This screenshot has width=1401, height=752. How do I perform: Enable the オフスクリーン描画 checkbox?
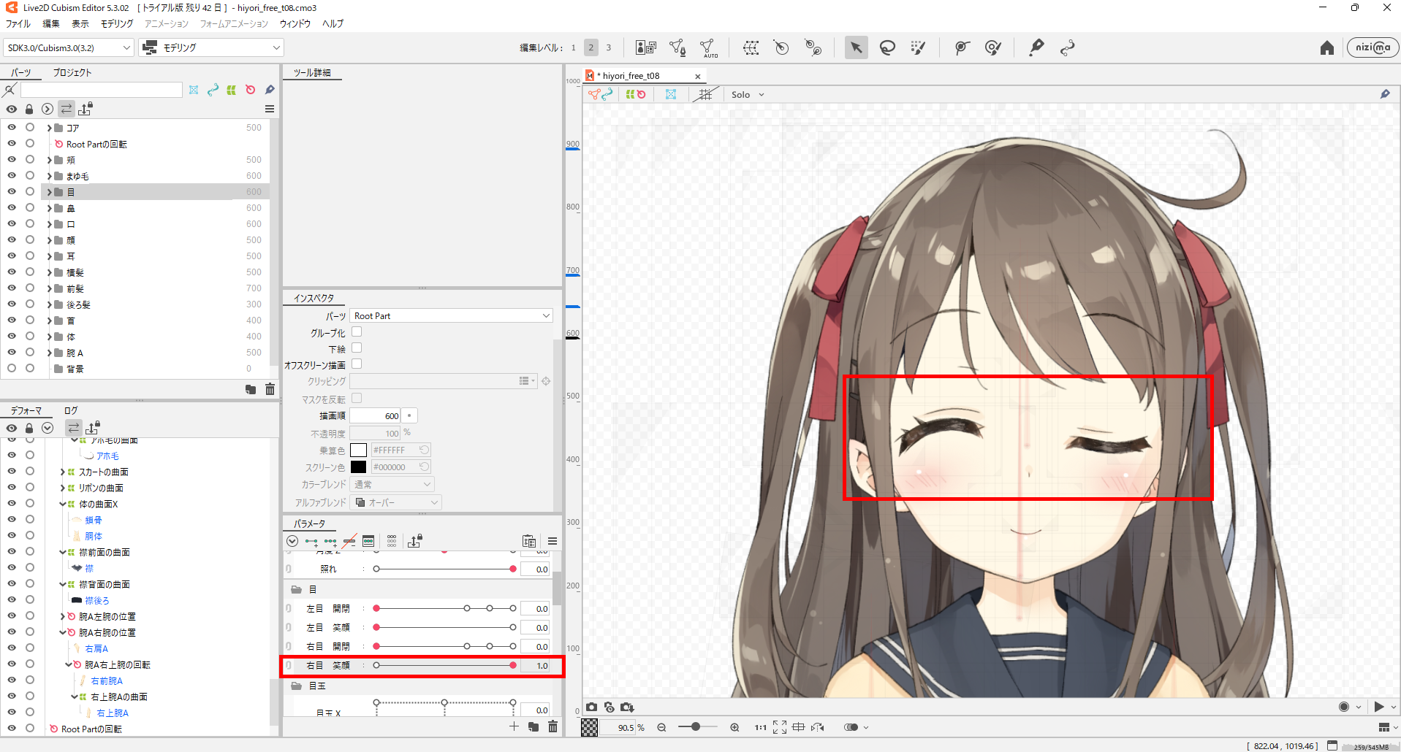357,364
